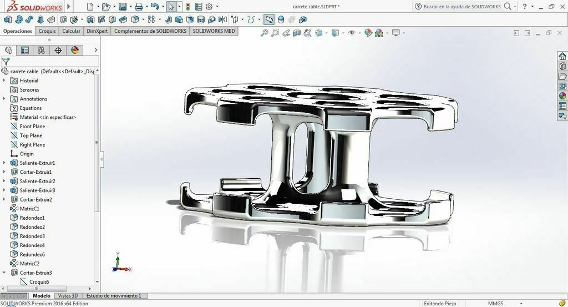Switch to the Vistas 3D bottom tab

68,296
